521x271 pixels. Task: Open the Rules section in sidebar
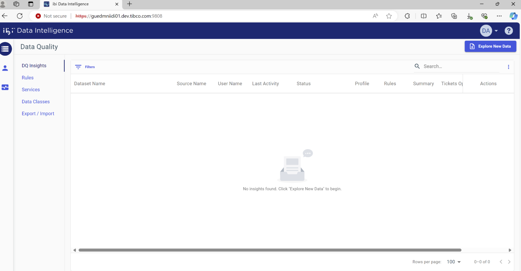click(x=28, y=78)
